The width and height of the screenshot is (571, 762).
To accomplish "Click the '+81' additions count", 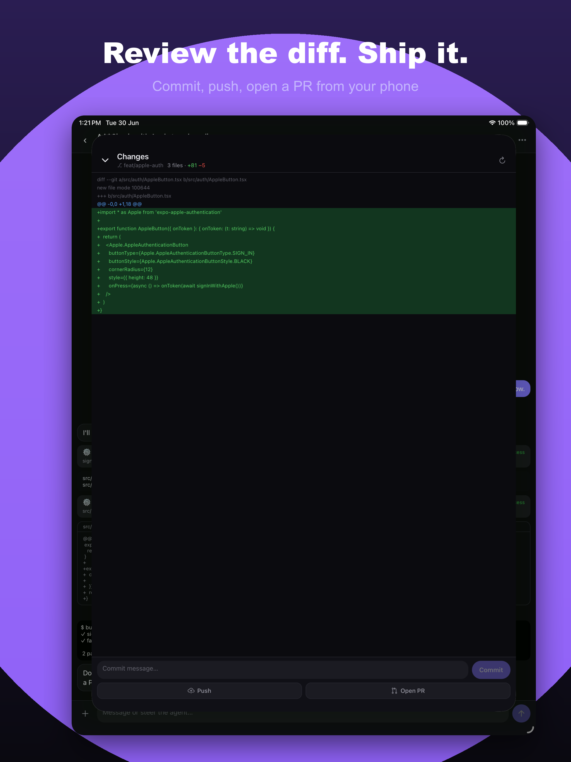I will [x=192, y=165].
